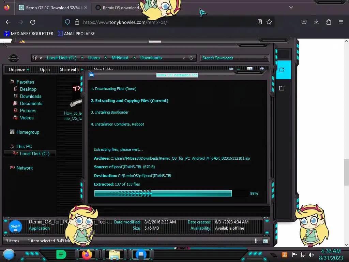The image size is (349, 262).
Task: Open Firefox tracking protection shield
Action: [67, 22]
